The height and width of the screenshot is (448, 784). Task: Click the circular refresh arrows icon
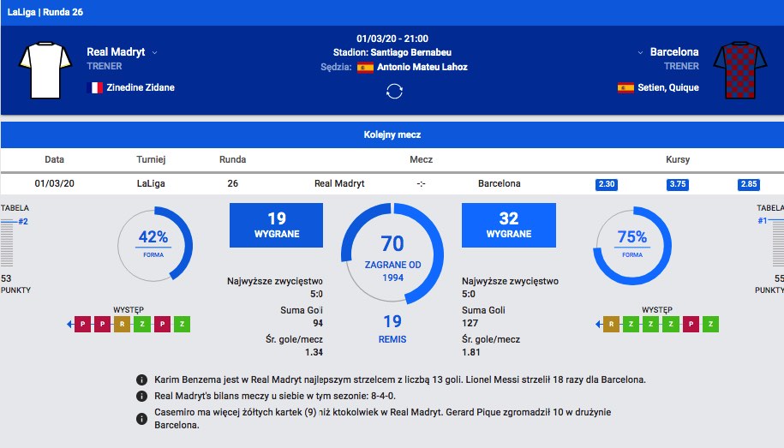(x=394, y=91)
